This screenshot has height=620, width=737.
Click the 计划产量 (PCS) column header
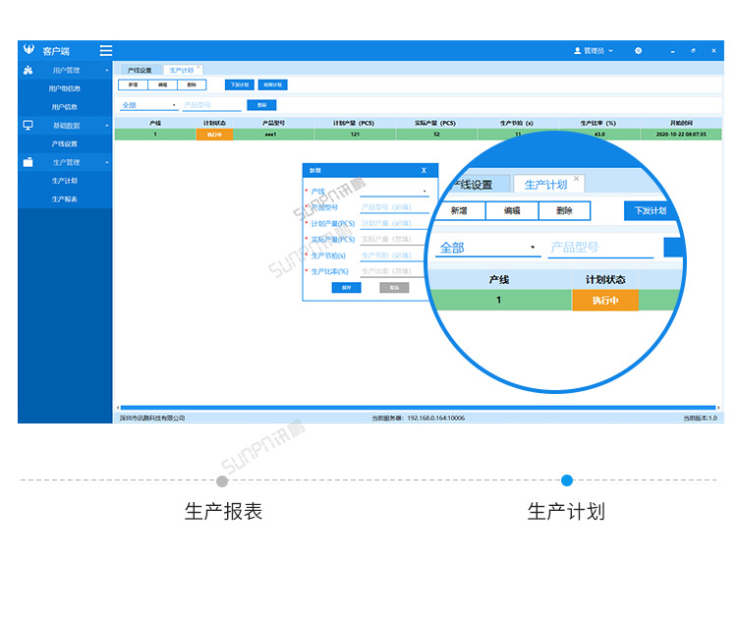click(355, 123)
